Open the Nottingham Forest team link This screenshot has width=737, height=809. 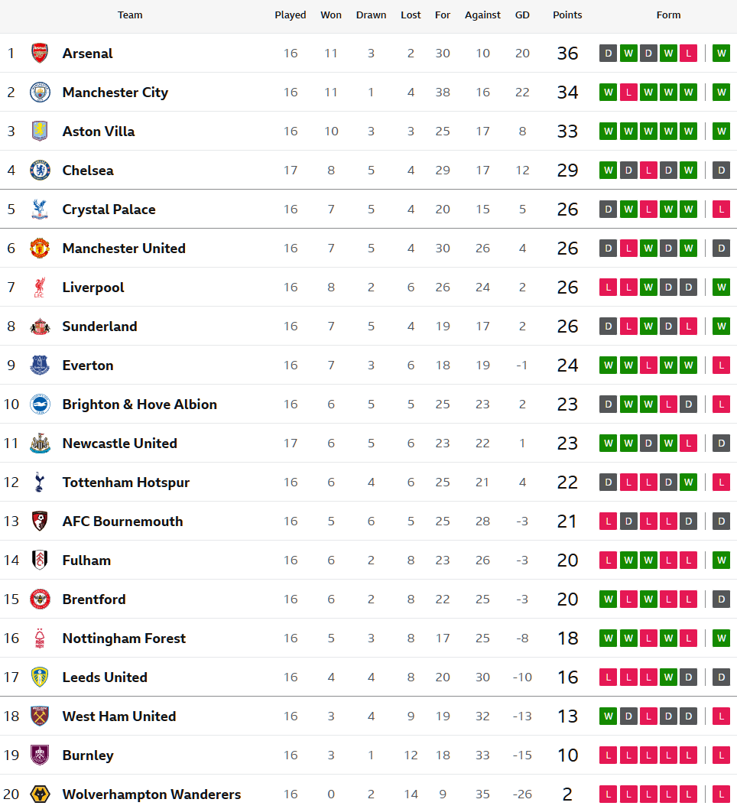point(124,638)
